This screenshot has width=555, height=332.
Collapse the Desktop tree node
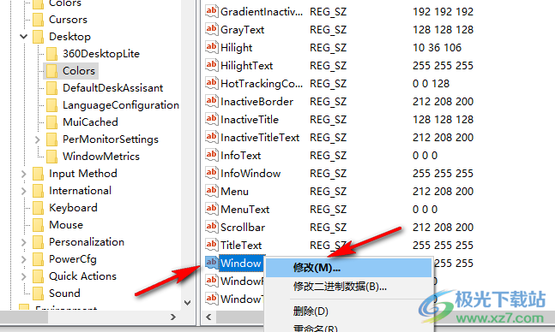(x=24, y=37)
